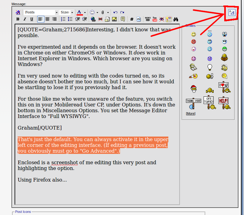This screenshot has width=244, height=215.
Task: Open the Sizes dropdown
Action: pos(67,12)
